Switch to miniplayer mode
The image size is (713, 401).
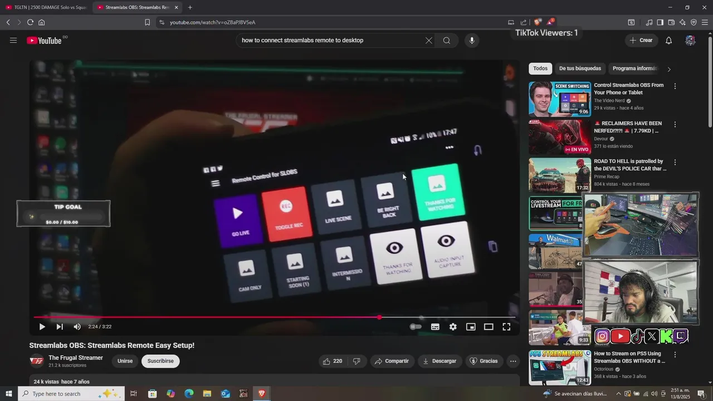coord(471,327)
